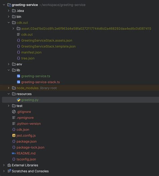Click JSON icon of tsconfig.json
Image resolution: width=159 pixels, height=176 pixels.
(x=14, y=159)
